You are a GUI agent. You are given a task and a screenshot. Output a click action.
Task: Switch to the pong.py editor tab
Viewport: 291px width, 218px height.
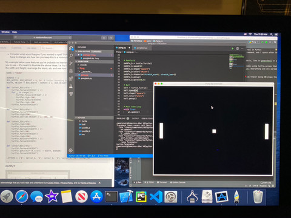(123, 48)
